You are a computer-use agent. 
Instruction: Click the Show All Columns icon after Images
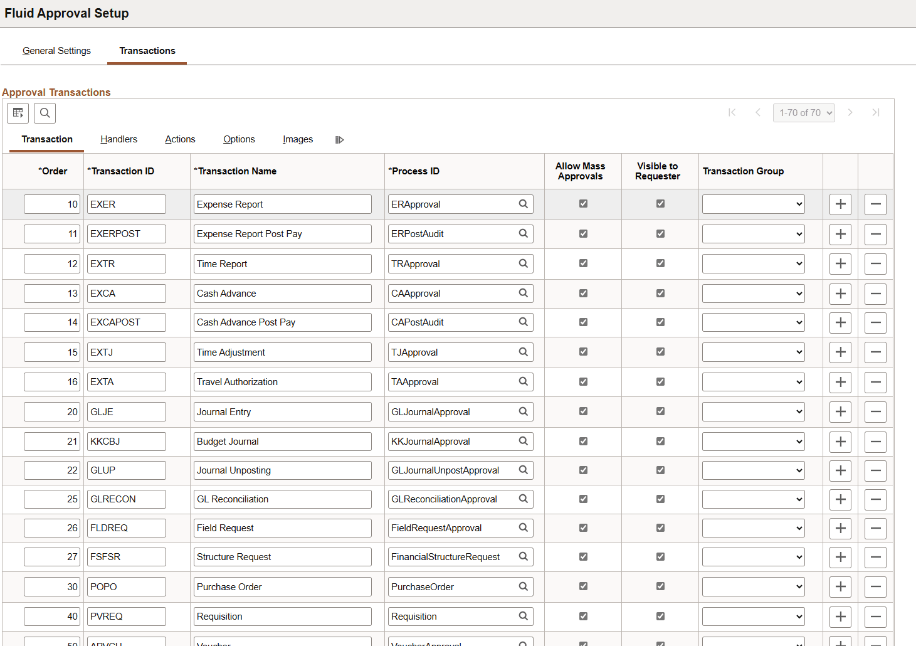pyautogui.click(x=339, y=139)
